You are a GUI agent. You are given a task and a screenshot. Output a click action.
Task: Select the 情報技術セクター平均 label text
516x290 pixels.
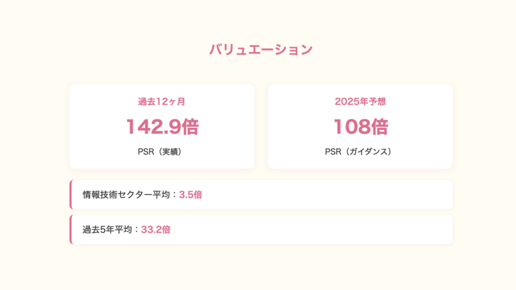(x=130, y=195)
